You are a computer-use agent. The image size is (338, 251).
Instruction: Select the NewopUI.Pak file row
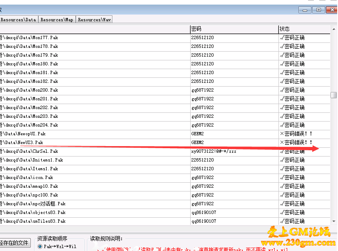pyautogui.click(x=165, y=134)
